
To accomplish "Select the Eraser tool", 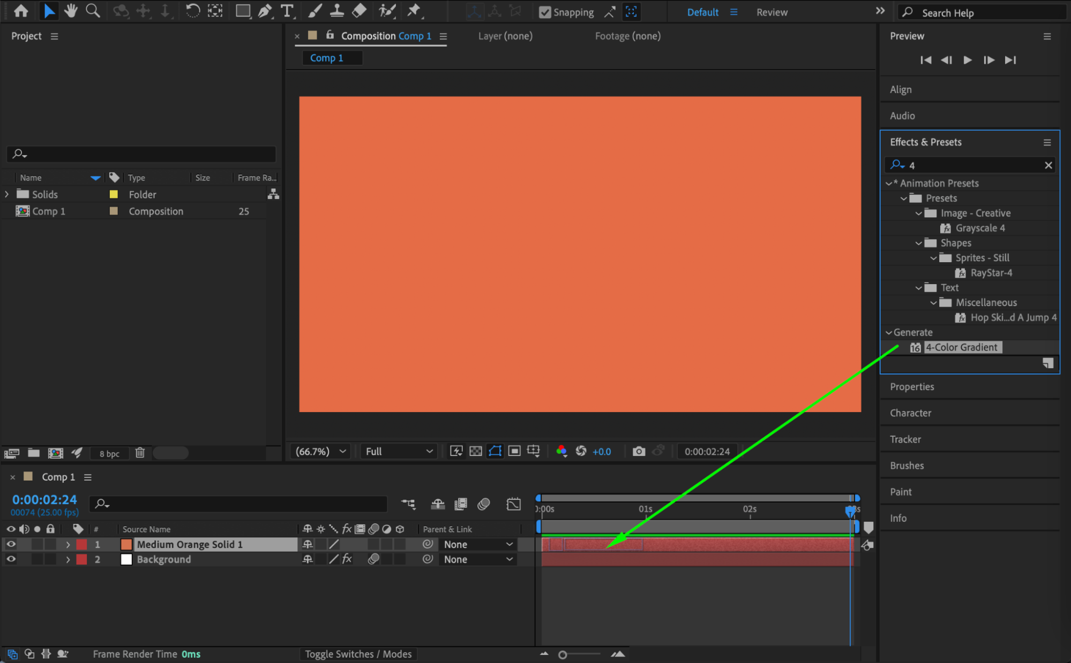I will click(x=360, y=11).
